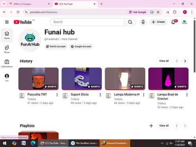
Task: Bookmark this page with the star
Action: click(158, 12)
